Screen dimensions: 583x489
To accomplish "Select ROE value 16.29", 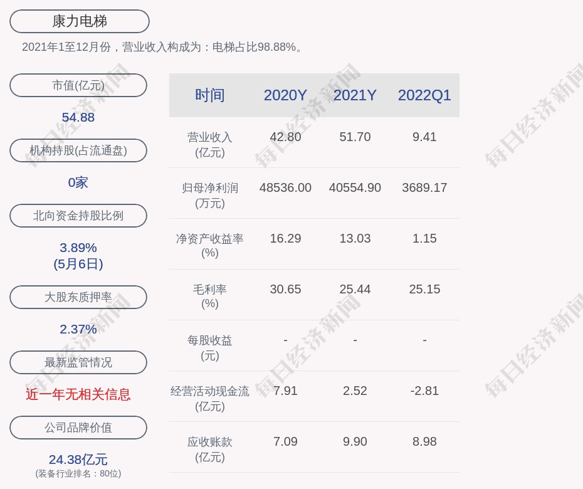I will [285, 238].
